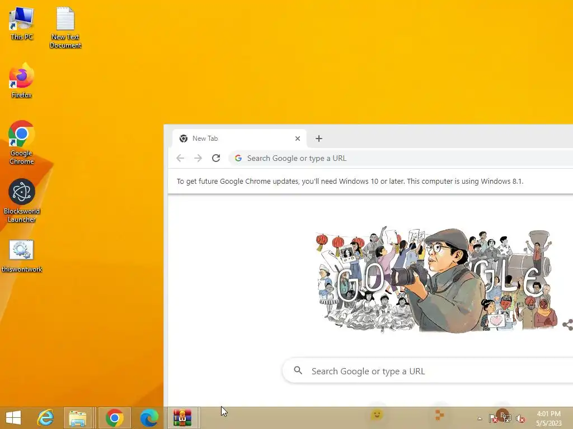Click the Windows 10 update notice text
This screenshot has height=429, width=573.
(x=350, y=182)
